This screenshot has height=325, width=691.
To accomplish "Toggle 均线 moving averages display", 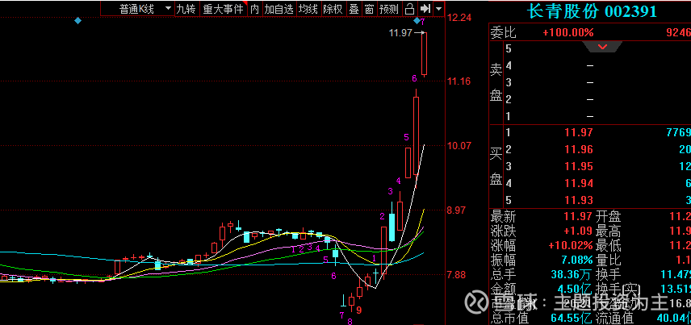I will pos(308,8).
